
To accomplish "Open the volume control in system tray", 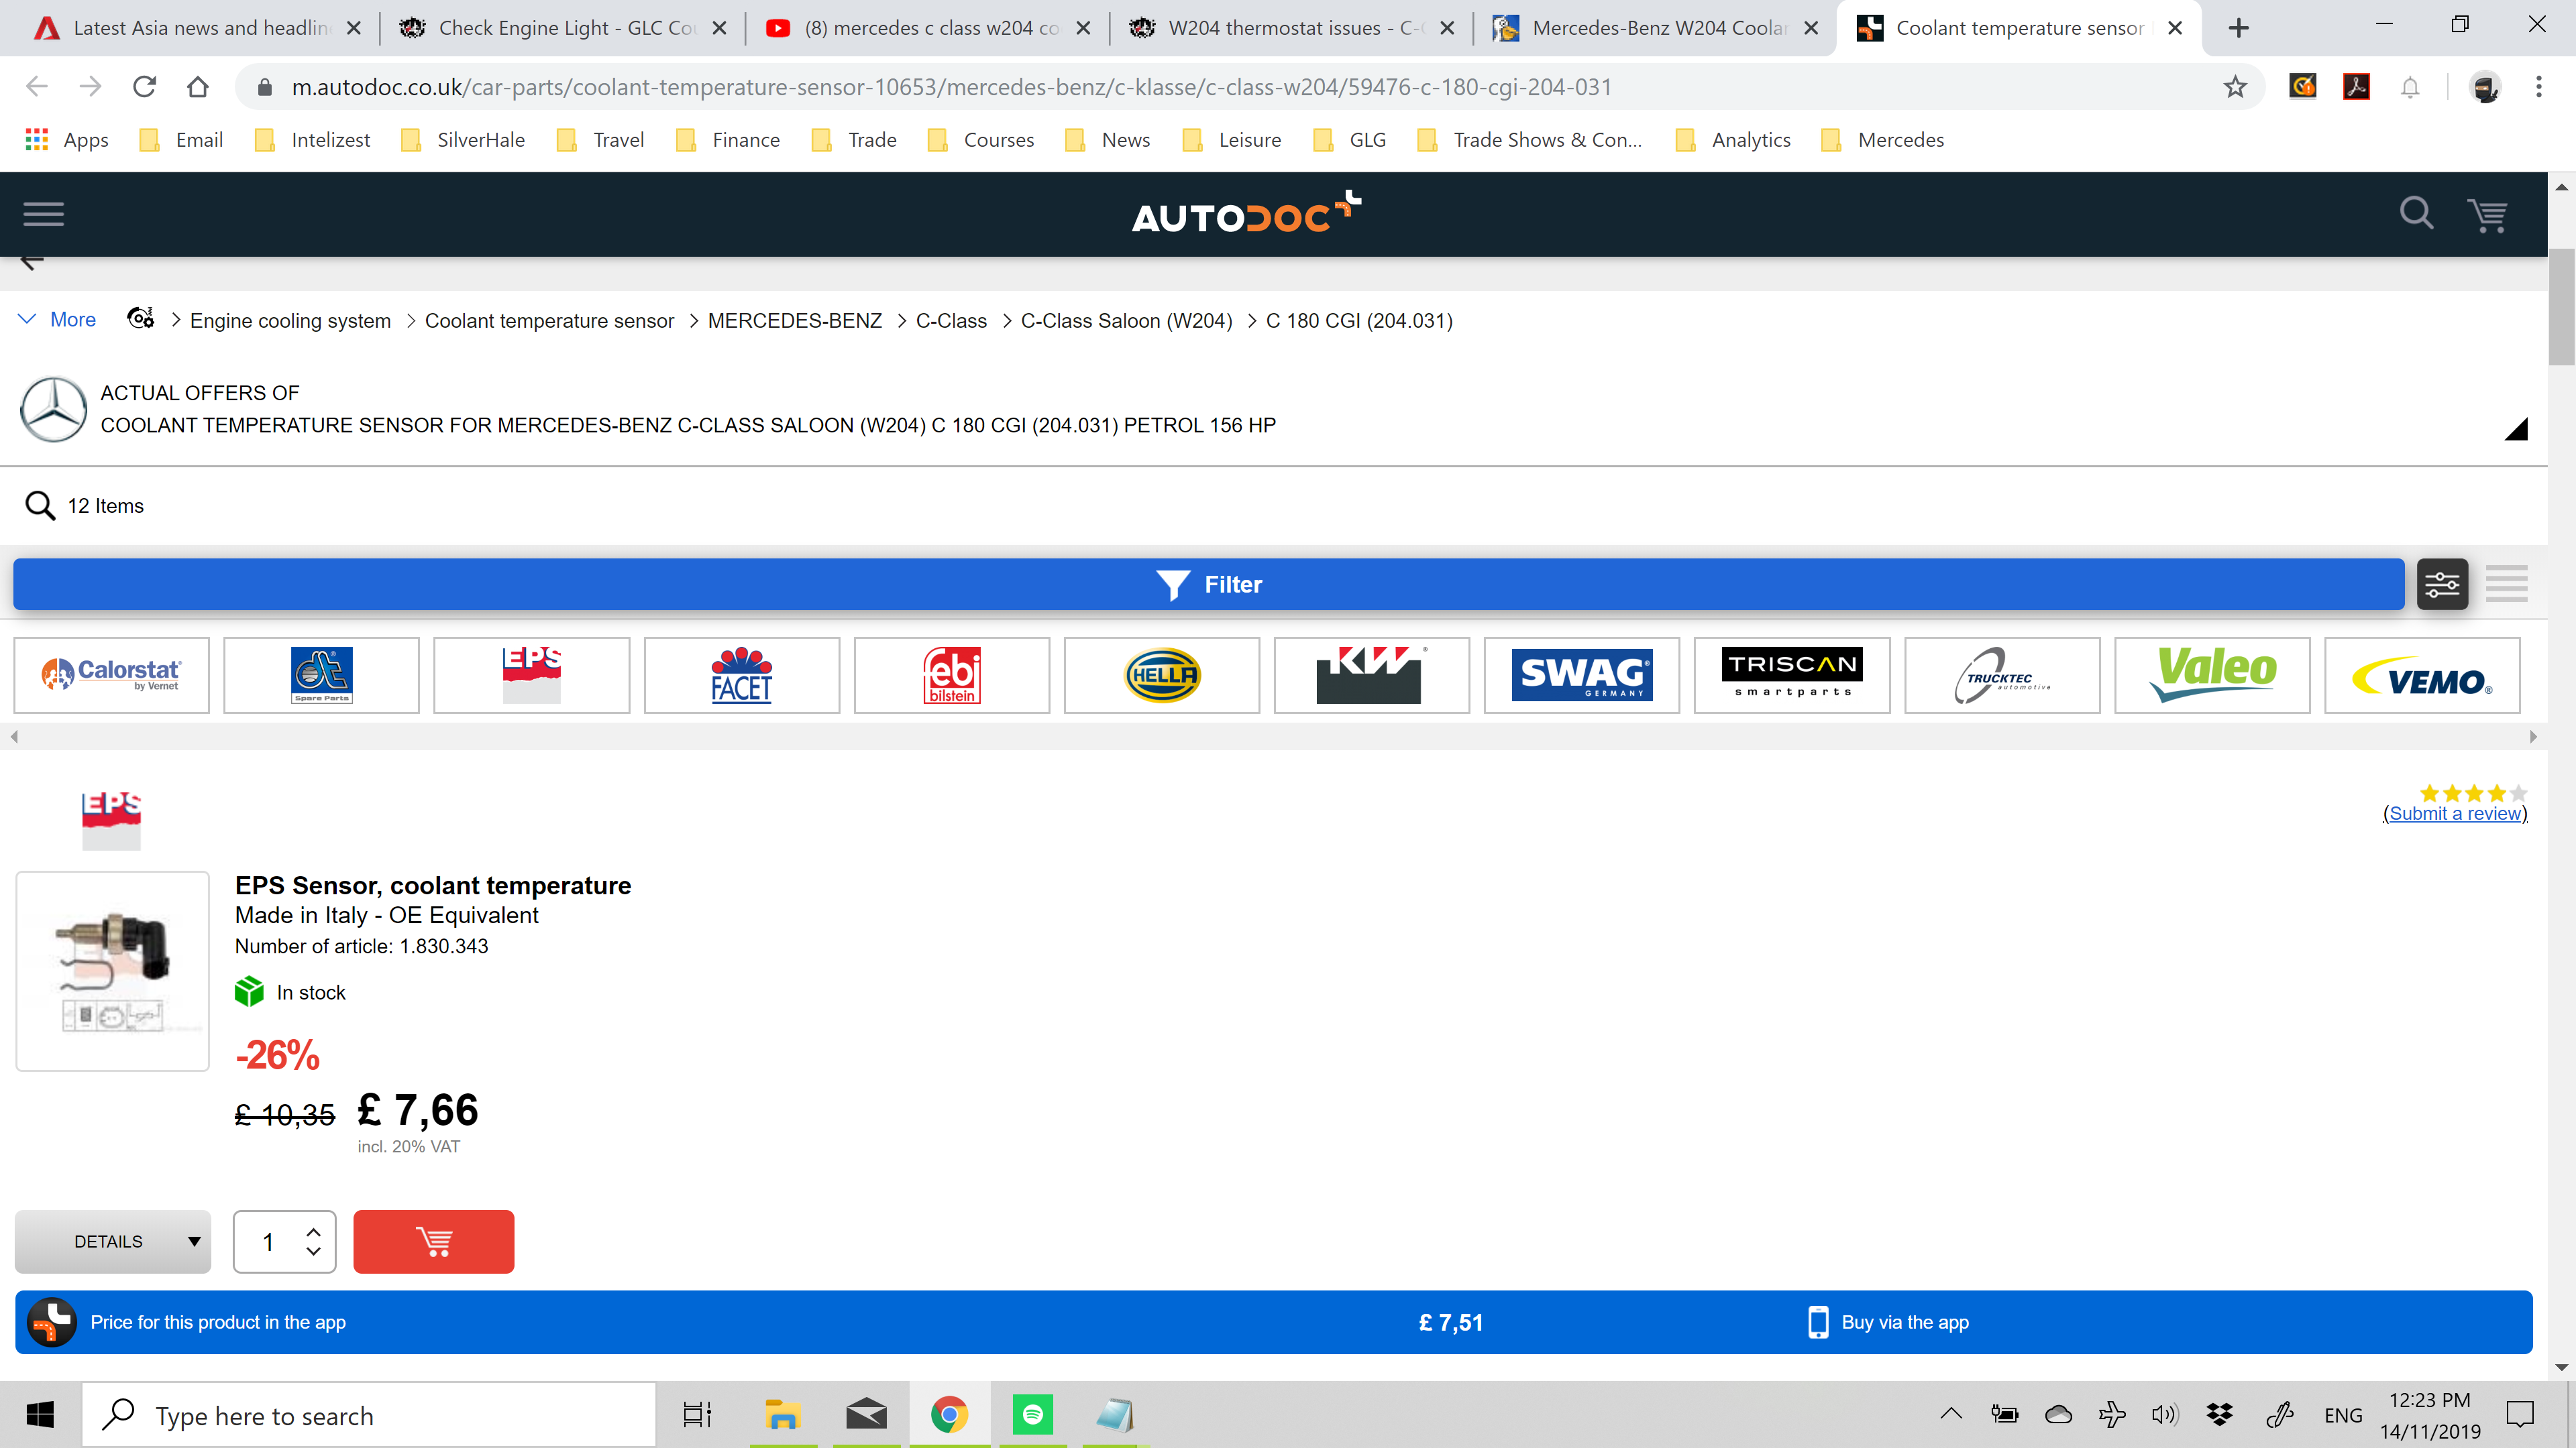I will (2164, 1414).
